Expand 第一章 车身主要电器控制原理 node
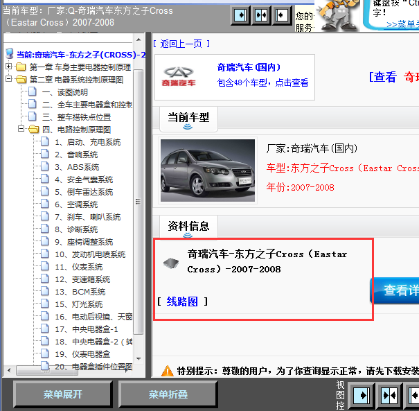 [8, 66]
